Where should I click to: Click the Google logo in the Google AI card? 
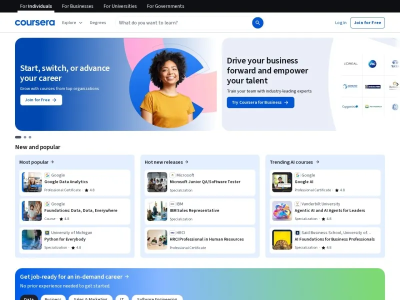point(297,175)
